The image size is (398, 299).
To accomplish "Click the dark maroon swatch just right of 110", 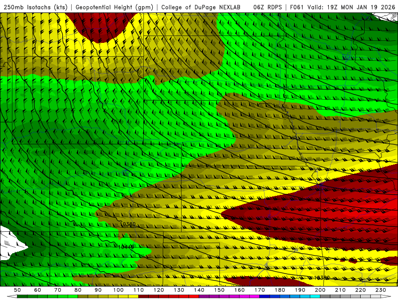I will (x=143, y=297).
